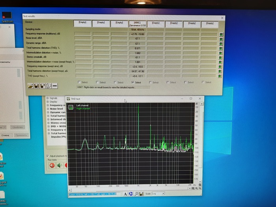
Task: Expand Stereo crosstalk tree node
Action: point(48,123)
